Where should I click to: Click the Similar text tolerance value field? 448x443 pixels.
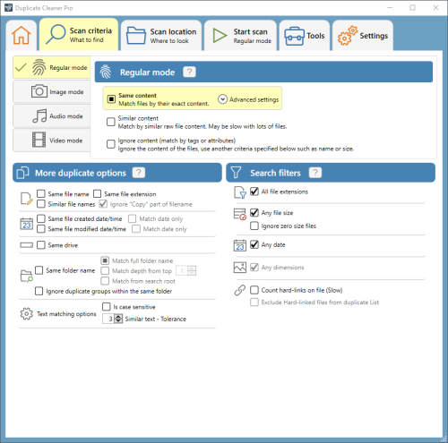coord(108,319)
